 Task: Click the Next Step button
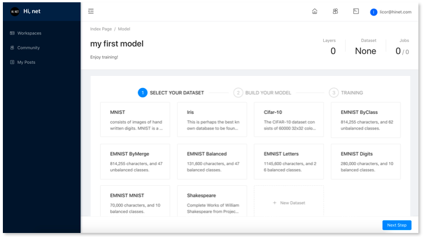coord(396,225)
